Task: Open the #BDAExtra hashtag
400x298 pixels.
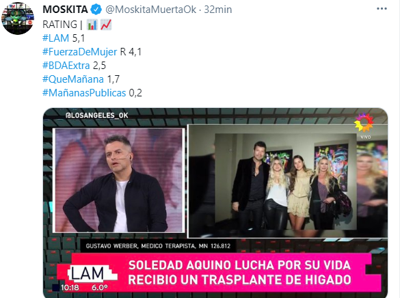Action: (x=66, y=66)
